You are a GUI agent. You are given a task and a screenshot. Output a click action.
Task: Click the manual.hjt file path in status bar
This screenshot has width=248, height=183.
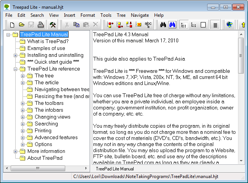(146, 177)
